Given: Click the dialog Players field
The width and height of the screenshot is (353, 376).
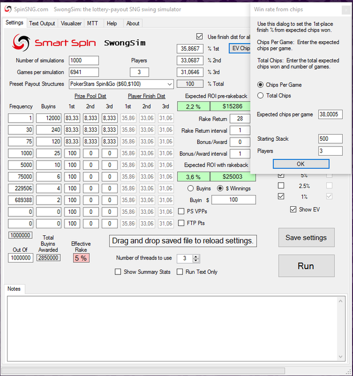Looking at the screenshot, I should click(330, 151).
